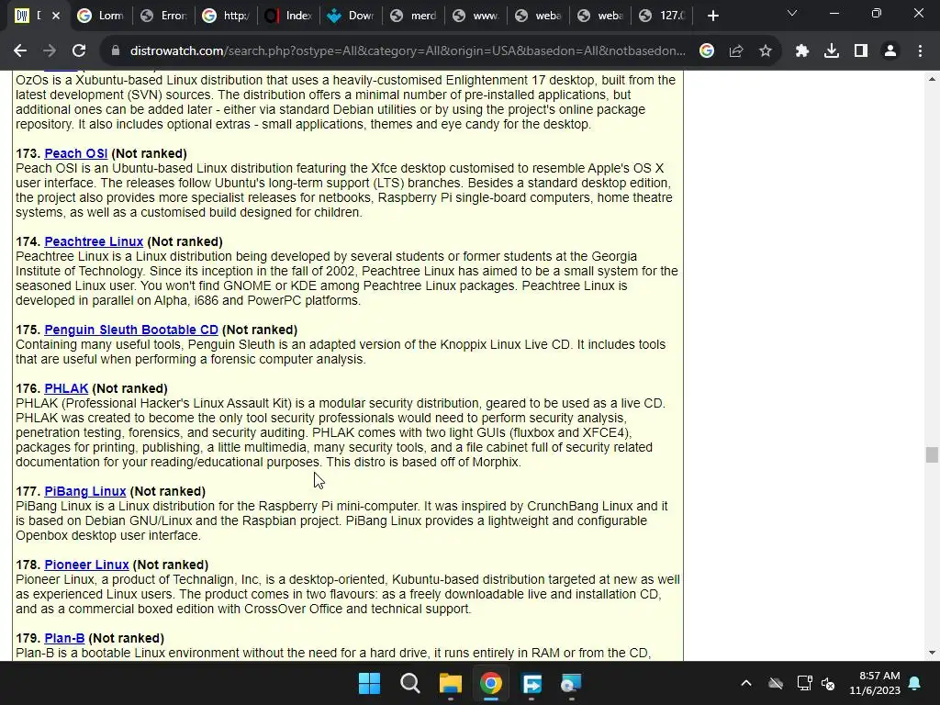Show hidden system tray icons
This screenshot has width=940, height=705.
[746, 683]
